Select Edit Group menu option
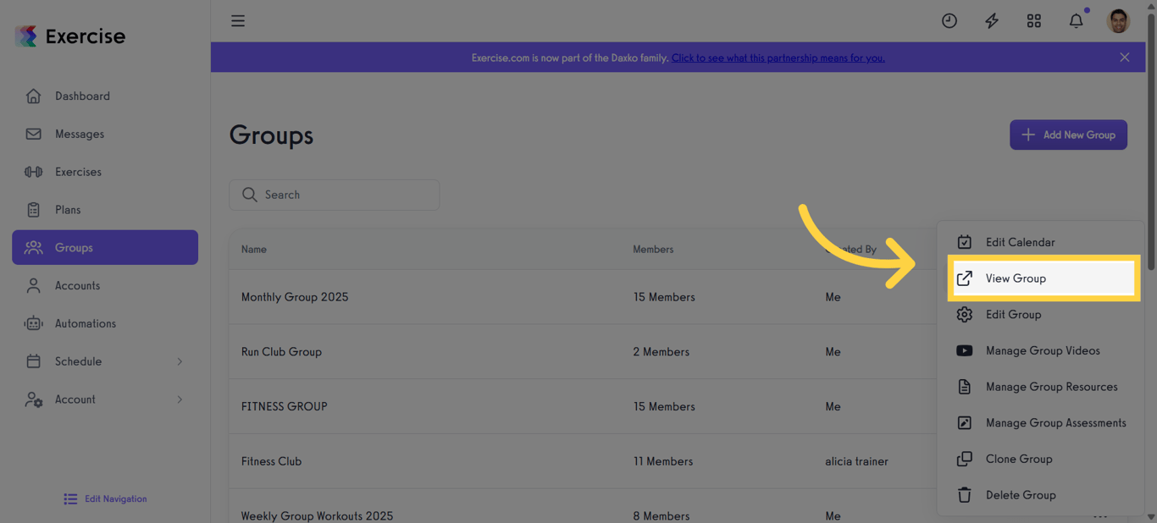 pos(1040,315)
